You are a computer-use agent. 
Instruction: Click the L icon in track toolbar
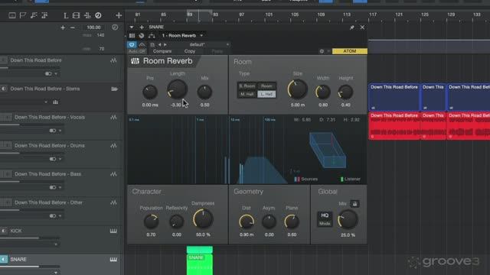[x=65, y=15]
